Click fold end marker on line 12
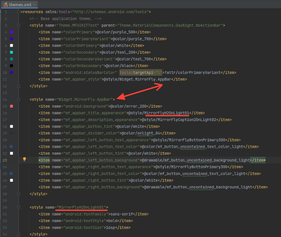 [18, 86]
